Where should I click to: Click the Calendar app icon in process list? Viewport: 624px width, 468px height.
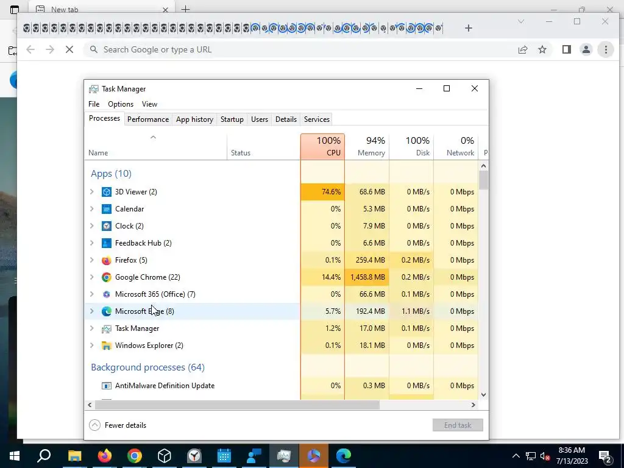coord(106,209)
